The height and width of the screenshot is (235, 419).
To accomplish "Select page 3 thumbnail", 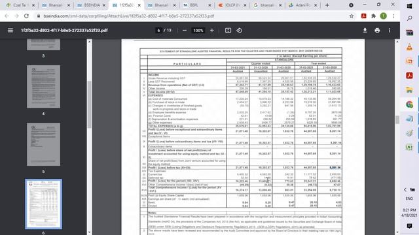I will pos(43,45).
